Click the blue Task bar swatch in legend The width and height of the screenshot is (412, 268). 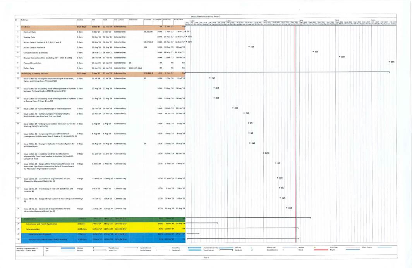click(68, 248)
